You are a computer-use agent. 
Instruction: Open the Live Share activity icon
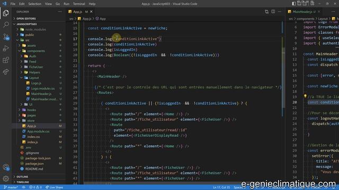click(x=6, y=72)
